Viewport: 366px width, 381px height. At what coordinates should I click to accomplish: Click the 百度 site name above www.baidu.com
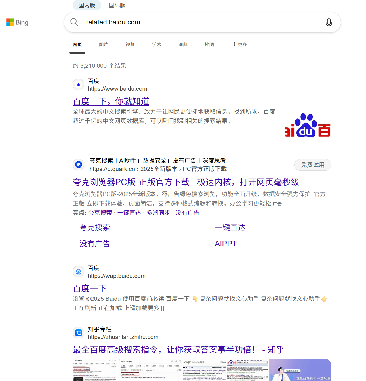(94, 81)
